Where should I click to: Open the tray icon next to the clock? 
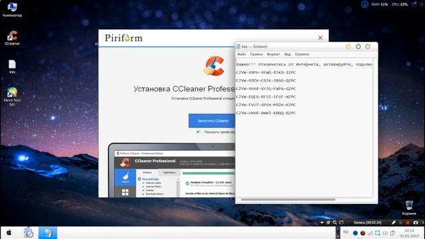coord(392,233)
